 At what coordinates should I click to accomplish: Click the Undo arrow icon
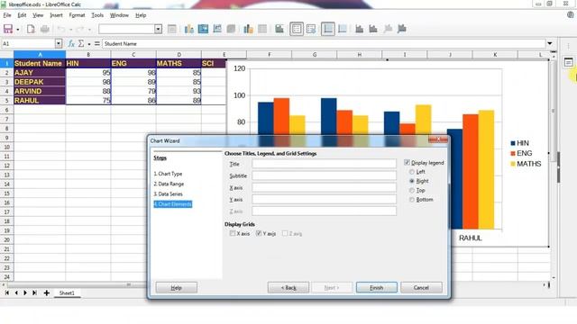pyautogui.click(x=61, y=29)
